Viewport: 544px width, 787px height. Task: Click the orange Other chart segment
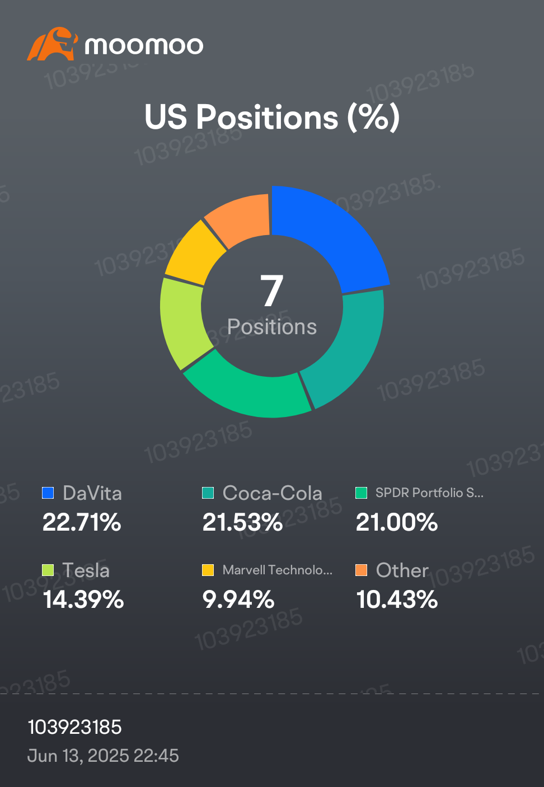point(241,217)
